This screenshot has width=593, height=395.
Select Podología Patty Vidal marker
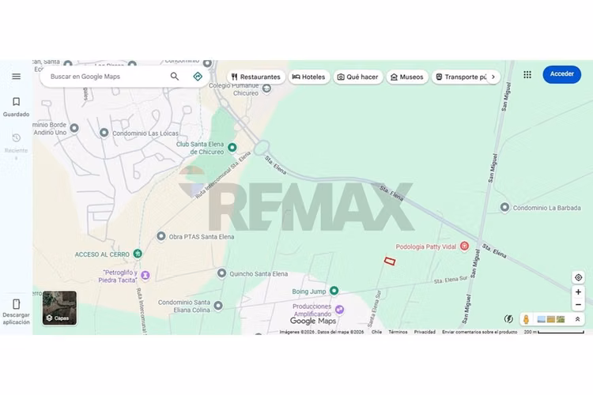coord(464,246)
